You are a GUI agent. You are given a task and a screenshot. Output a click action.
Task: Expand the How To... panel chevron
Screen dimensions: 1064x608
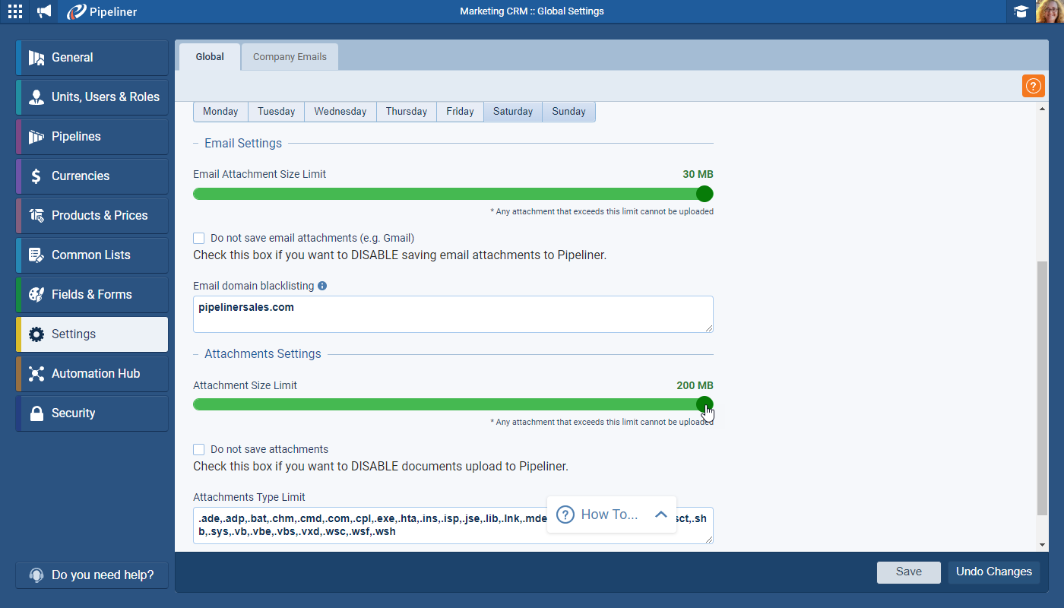pos(660,515)
